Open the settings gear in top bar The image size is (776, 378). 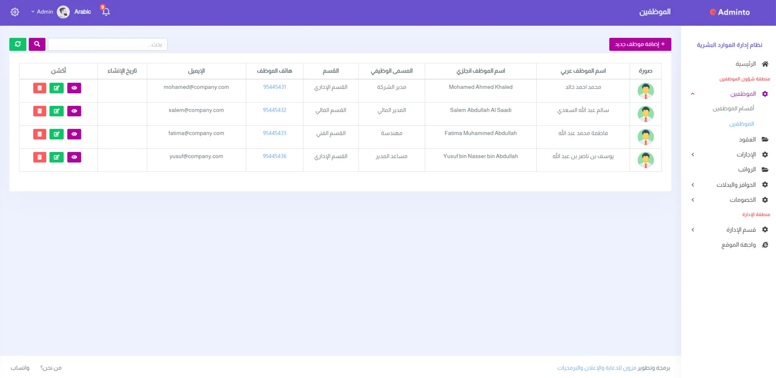[15, 12]
